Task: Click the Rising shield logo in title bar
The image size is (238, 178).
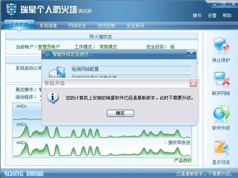Action: coord(12,9)
